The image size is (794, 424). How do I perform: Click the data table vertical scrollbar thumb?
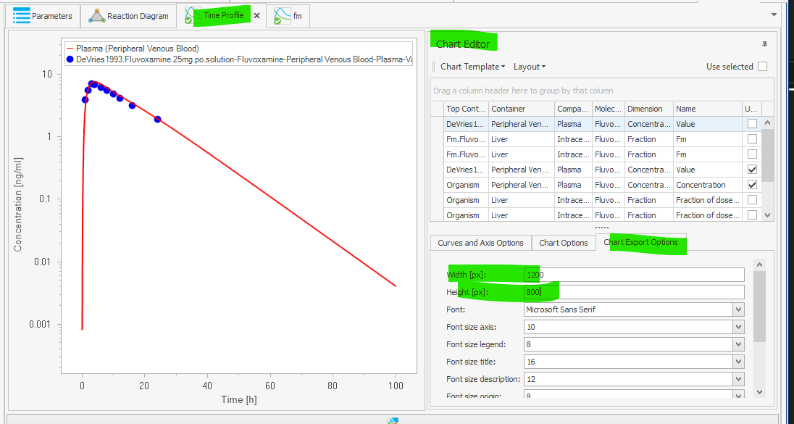pos(768,155)
